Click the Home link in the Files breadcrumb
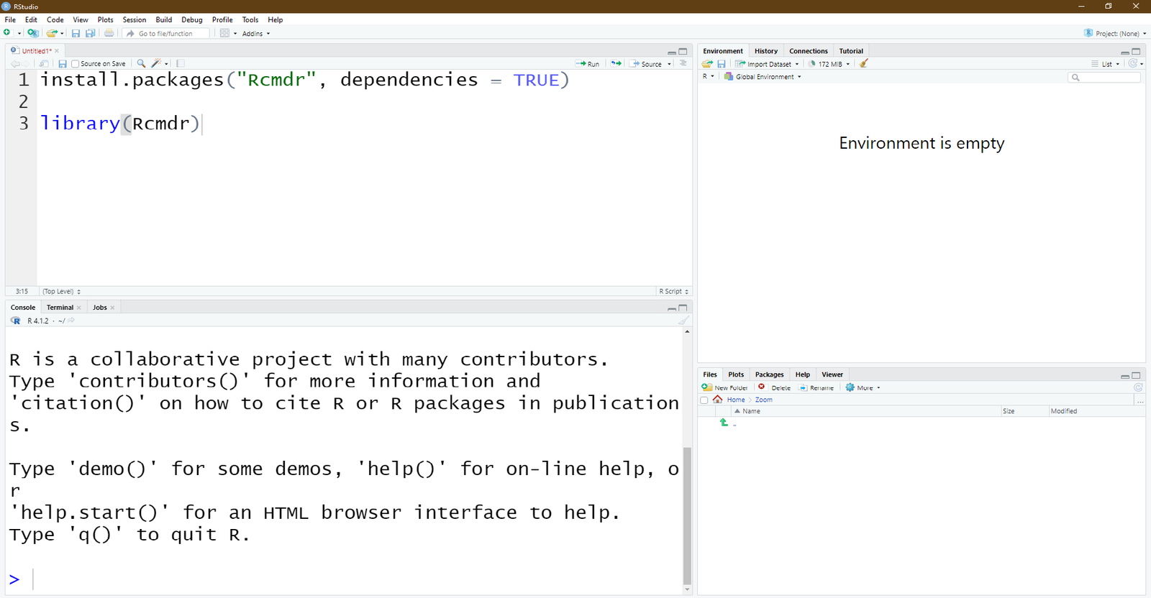This screenshot has height=598, width=1151. tap(735, 400)
